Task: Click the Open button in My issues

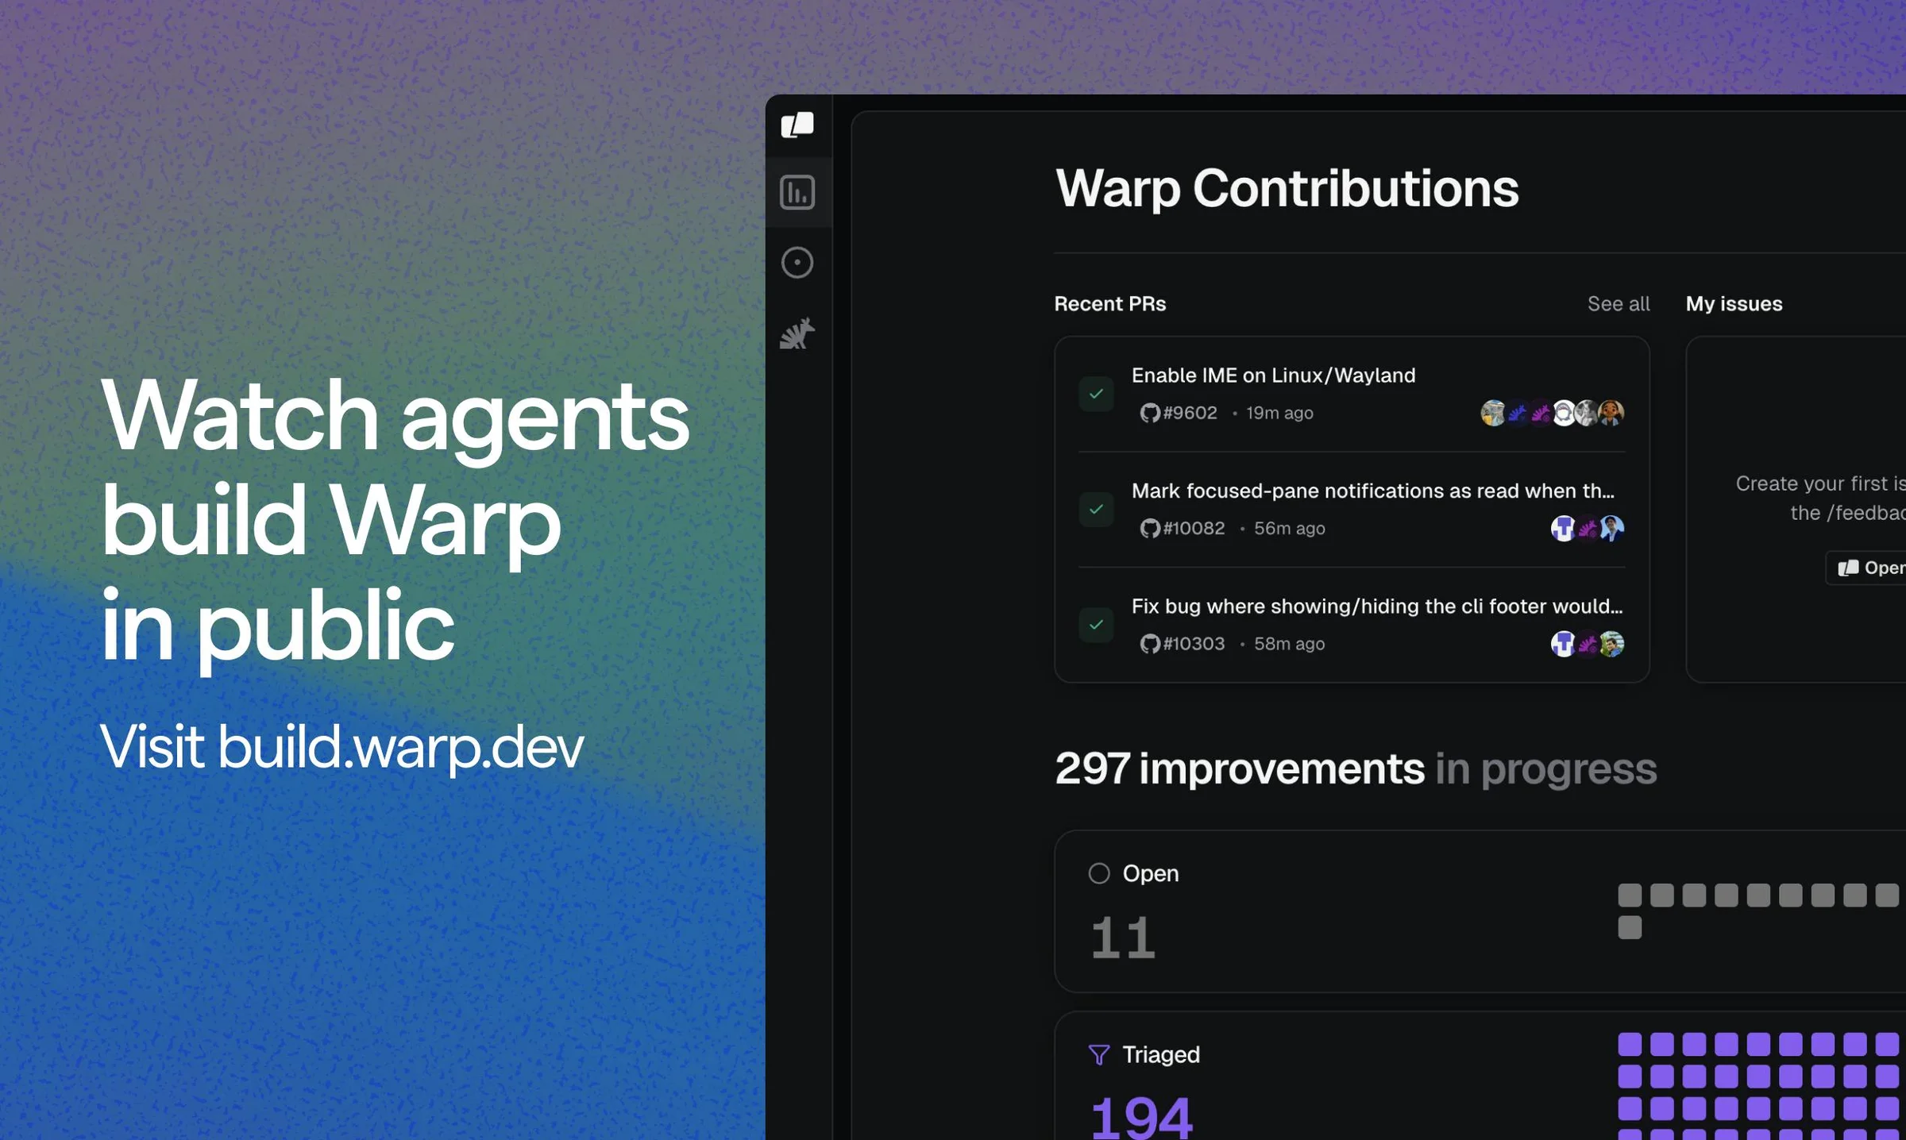Action: click(1866, 568)
